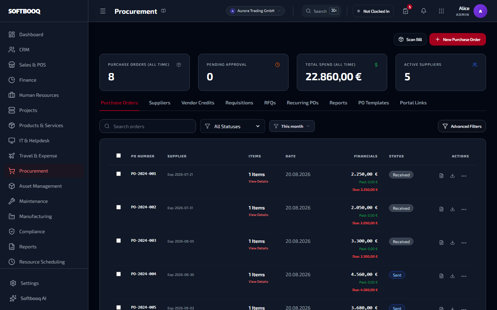This screenshot has width=497, height=310.
Task: Expand the All Statuses filter dropdown
Action: coord(233,126)
